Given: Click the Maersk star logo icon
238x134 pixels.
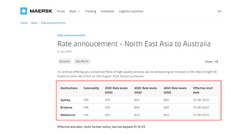Looking at the screenshot, I should 24,11.
